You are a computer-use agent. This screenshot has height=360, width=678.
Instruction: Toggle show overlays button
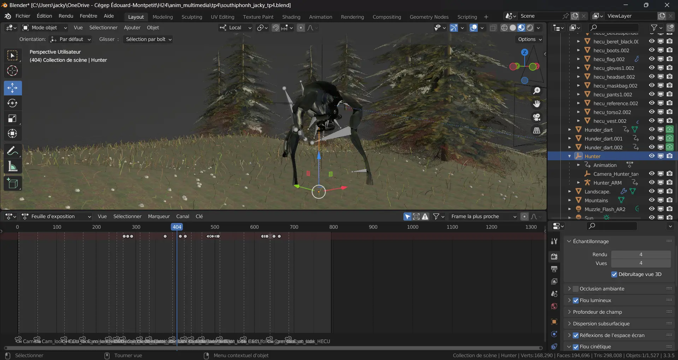[x=474, y=28]
